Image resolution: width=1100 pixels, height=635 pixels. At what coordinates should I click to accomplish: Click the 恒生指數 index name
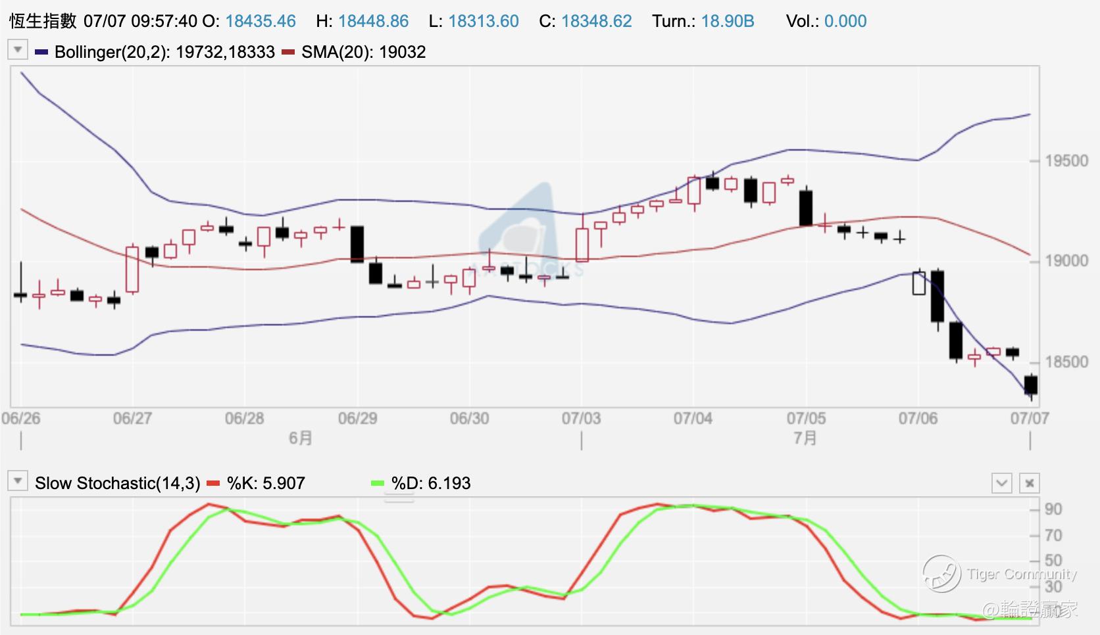[x=43, y=21]
